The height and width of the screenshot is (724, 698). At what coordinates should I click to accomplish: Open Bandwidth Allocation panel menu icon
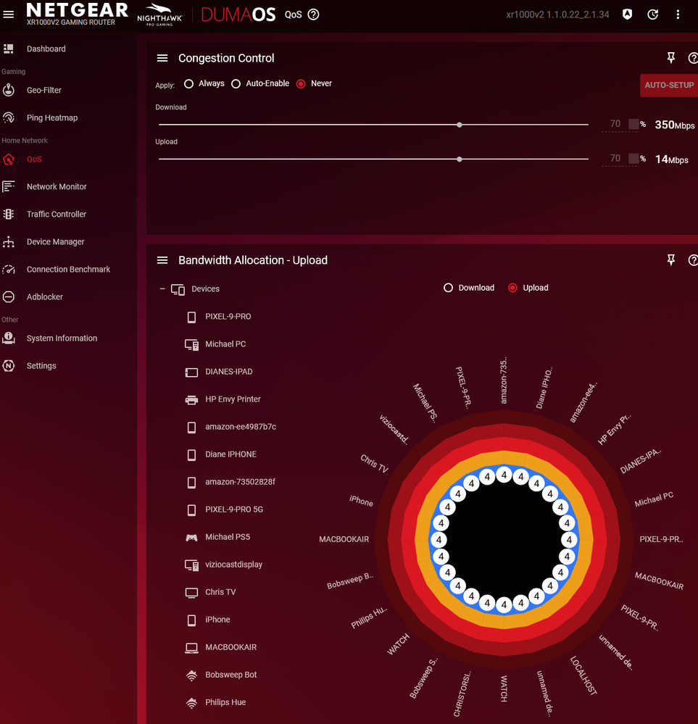pyautogui.click(x=162, y=260)
